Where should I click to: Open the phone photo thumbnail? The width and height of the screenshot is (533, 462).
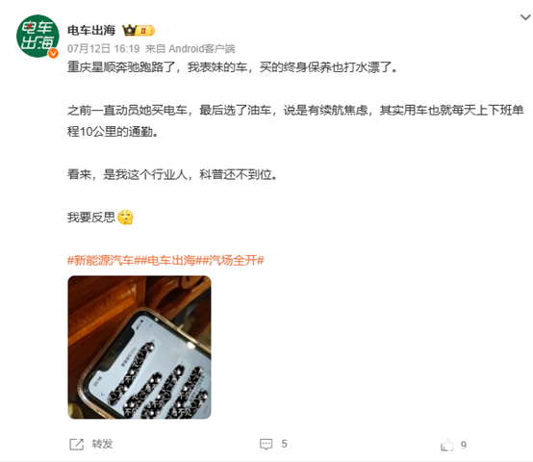(x=140, y=347)
